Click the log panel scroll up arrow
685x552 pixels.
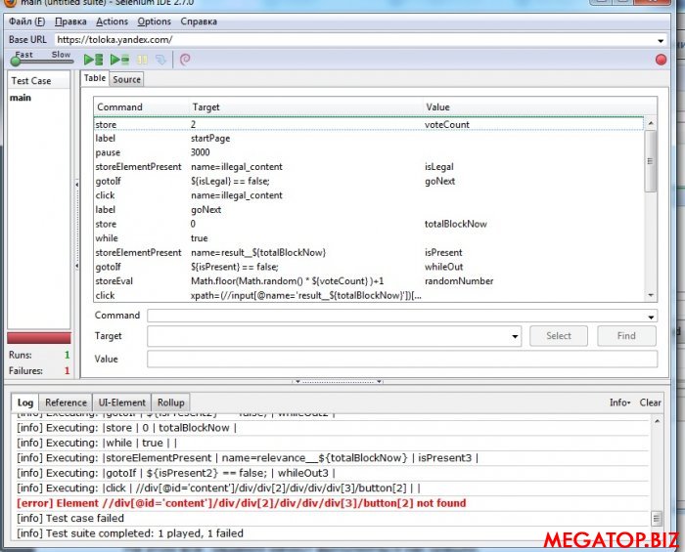point(657,421)
